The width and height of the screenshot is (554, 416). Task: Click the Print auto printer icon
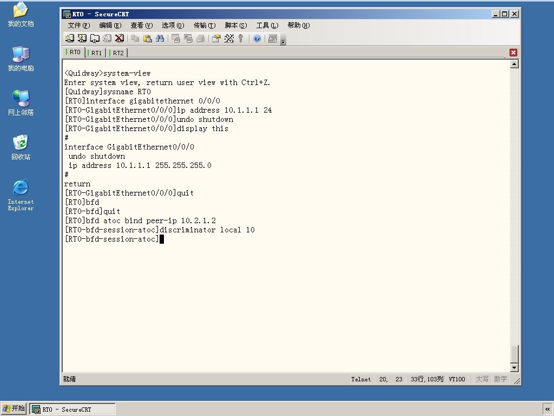click(200, 38)
